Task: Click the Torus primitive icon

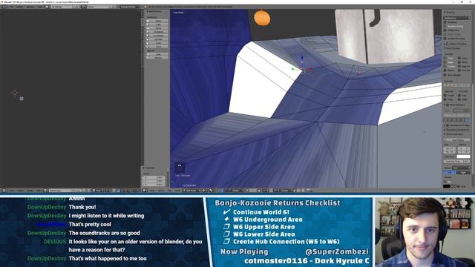Action: [148, 47]
